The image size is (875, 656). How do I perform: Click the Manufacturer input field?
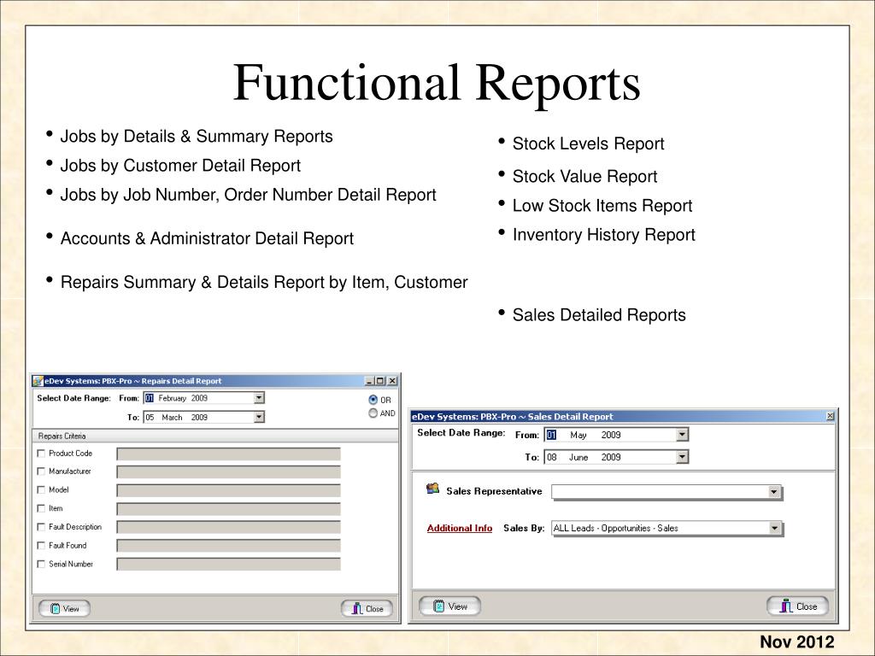[x=228, y=471]
